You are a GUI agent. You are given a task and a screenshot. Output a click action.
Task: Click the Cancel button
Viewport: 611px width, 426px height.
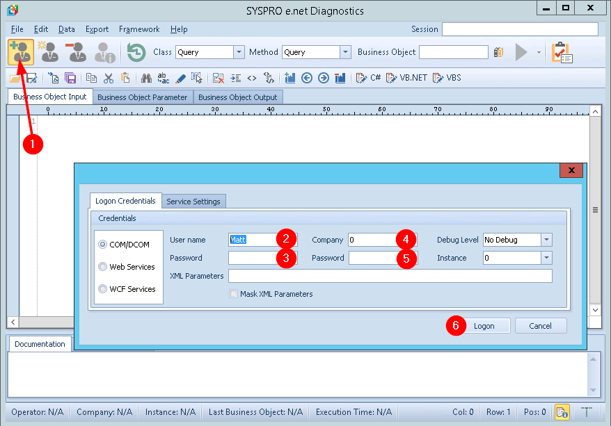point(541,326)
